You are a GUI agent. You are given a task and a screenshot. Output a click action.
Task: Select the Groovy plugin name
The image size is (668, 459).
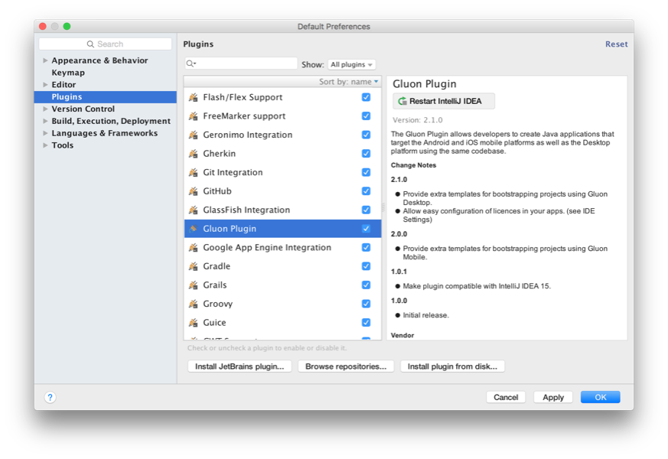218,304
